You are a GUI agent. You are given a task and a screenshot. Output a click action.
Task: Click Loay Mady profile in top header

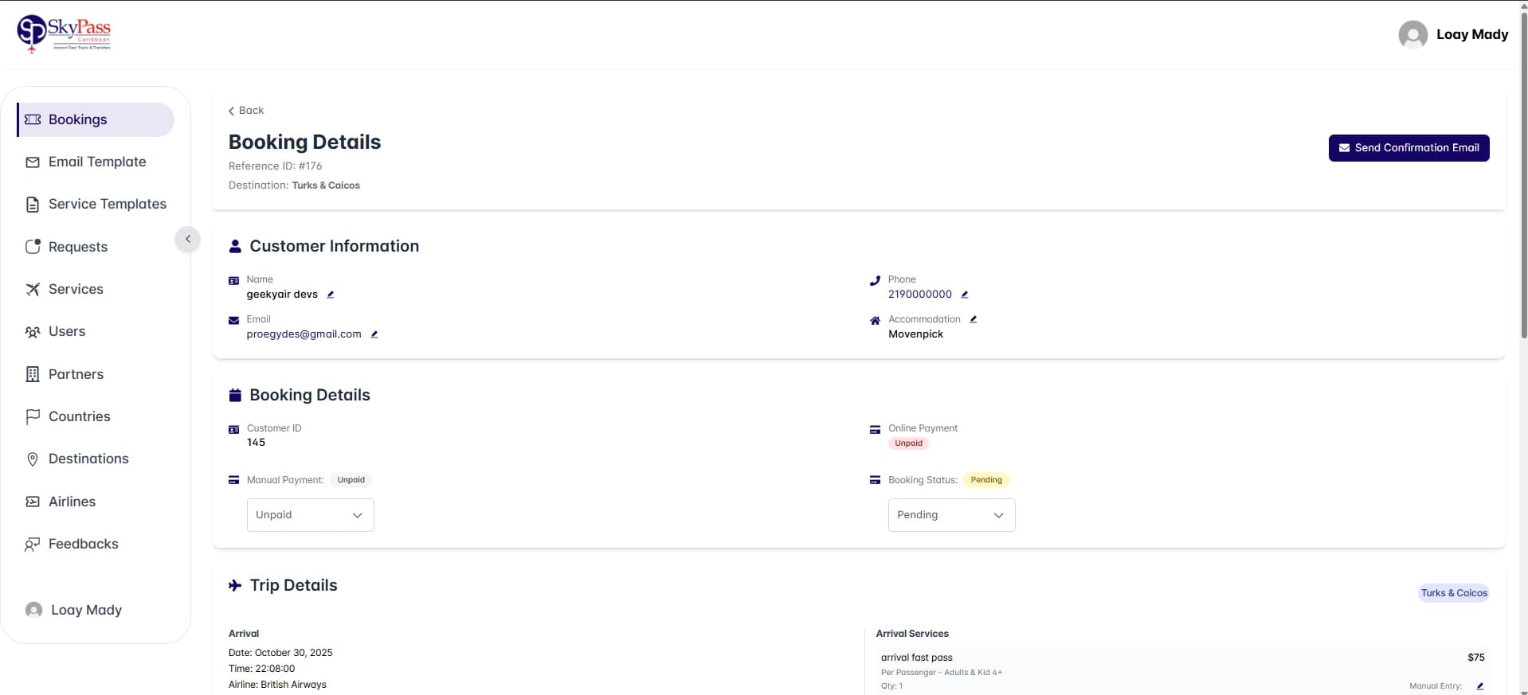tap(1472, 34)
